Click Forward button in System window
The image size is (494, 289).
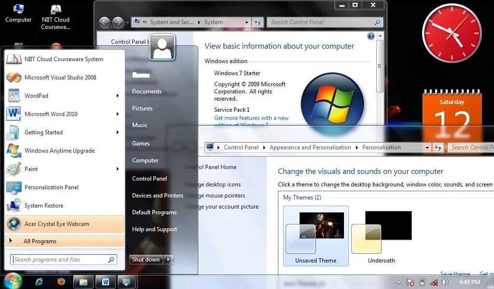pyautogui.click(x=118, y=22)
